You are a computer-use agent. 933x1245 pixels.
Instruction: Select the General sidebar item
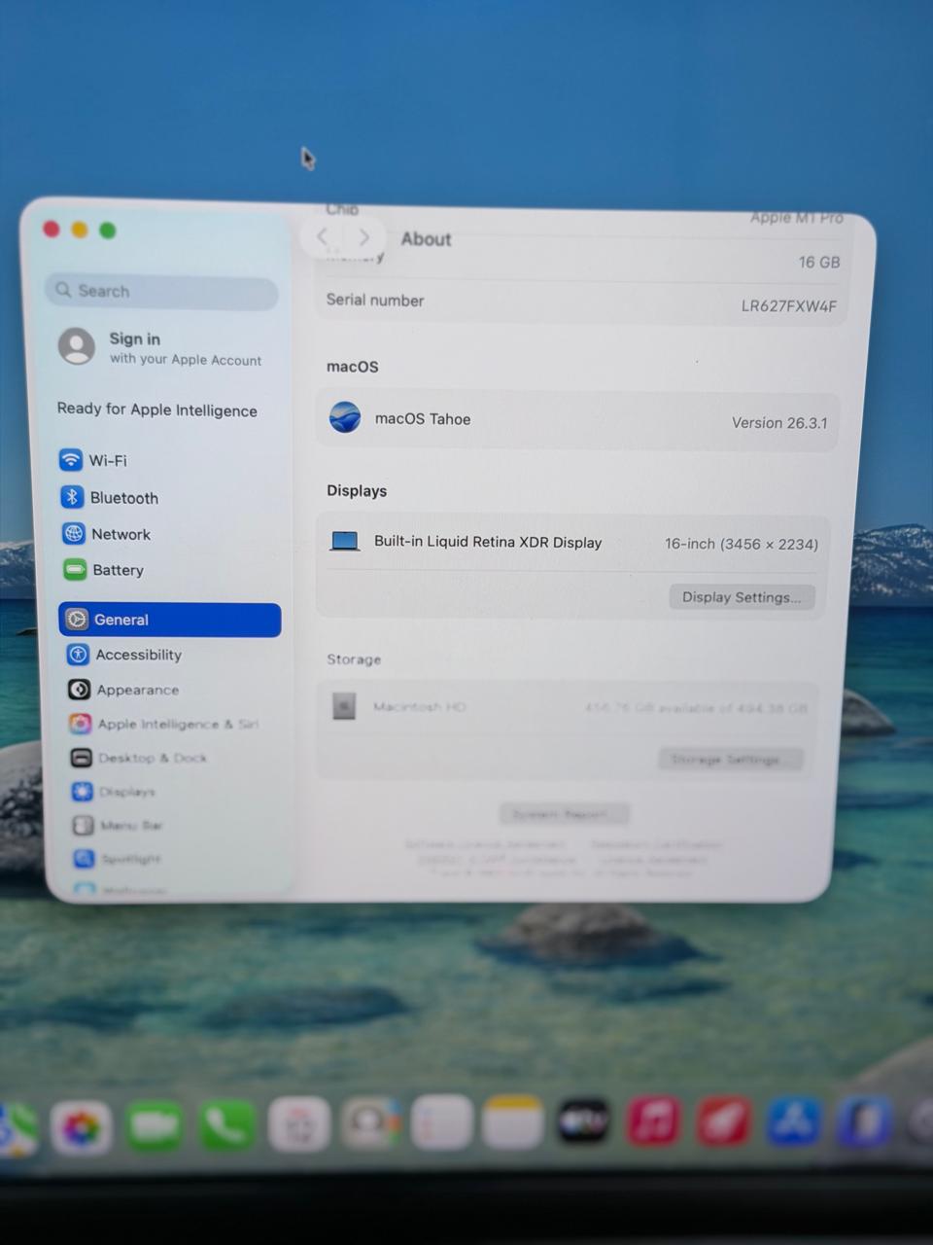click(170, 620)
